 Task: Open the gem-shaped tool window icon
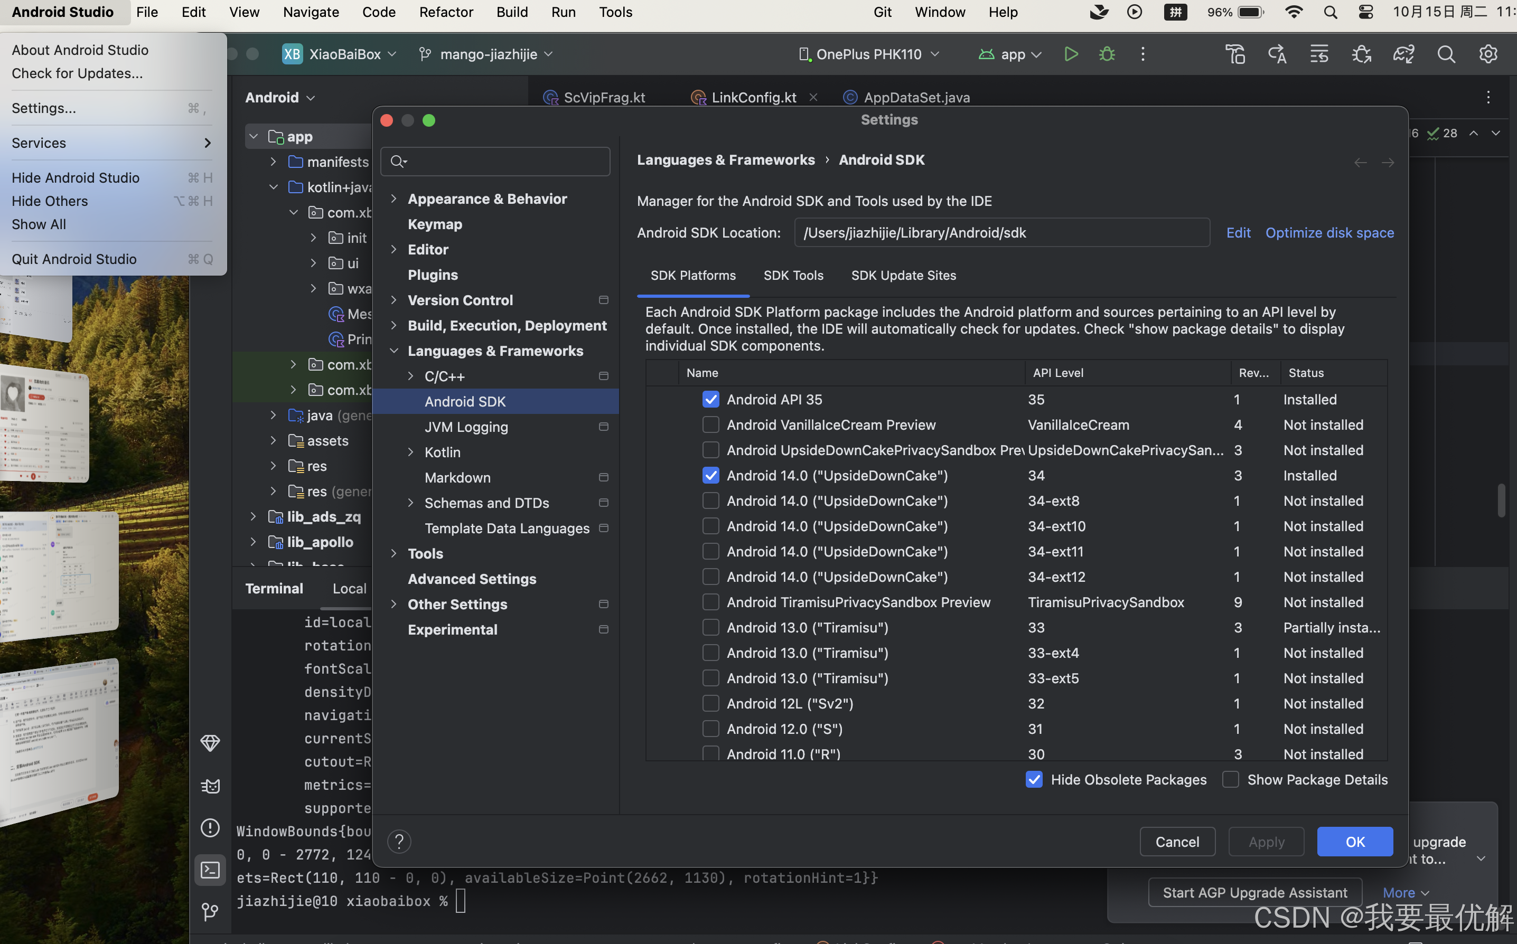[210, 743]
